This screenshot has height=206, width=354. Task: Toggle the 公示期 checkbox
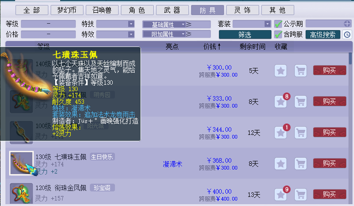click(278, 24)
